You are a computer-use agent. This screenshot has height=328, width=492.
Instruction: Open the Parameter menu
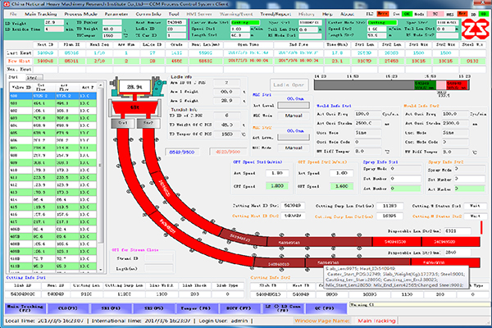click(x=116, y=14)
